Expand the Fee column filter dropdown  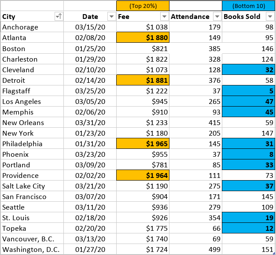point(164,17)
